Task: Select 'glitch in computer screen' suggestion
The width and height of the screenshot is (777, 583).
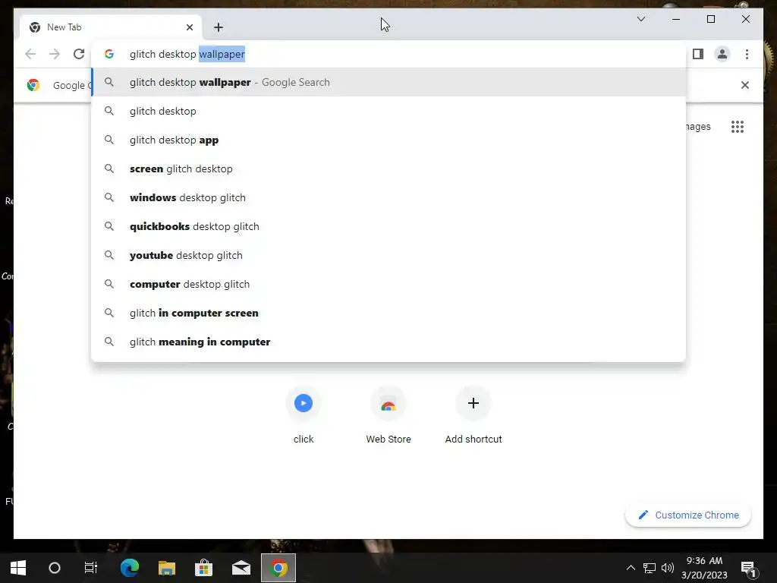Action: point(389,313)
